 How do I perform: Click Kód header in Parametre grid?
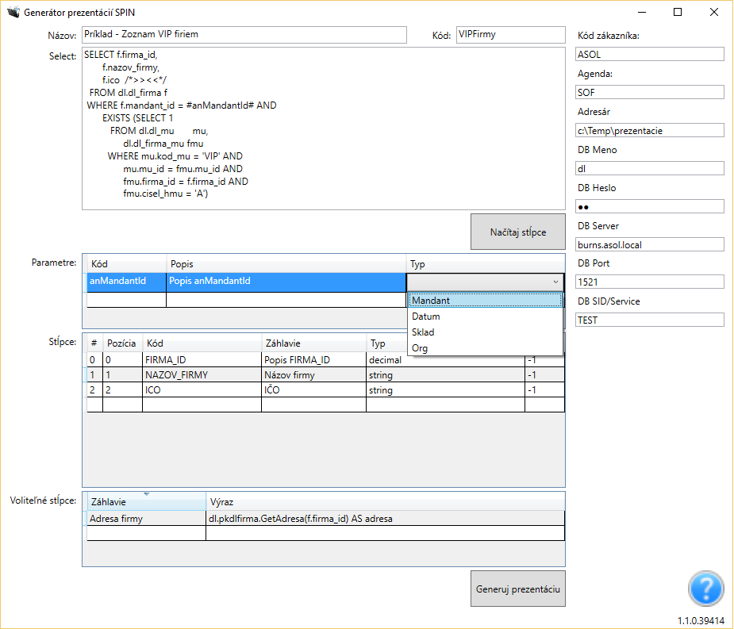coord(126,264)
